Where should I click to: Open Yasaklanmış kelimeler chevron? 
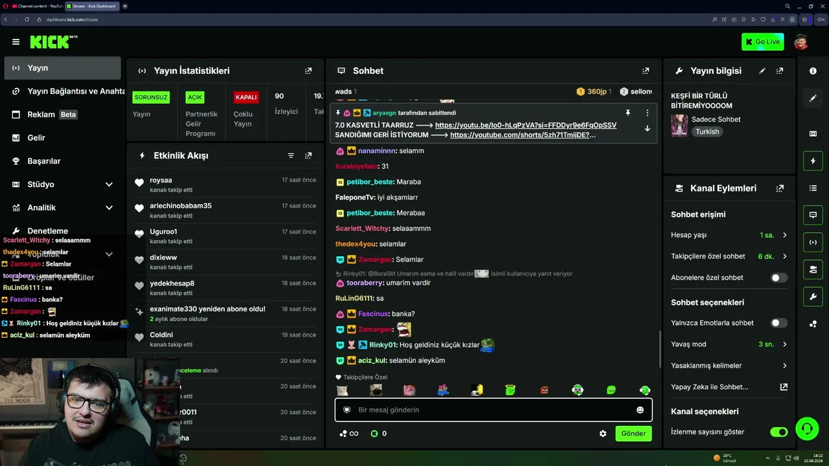(x=785, y=366)
